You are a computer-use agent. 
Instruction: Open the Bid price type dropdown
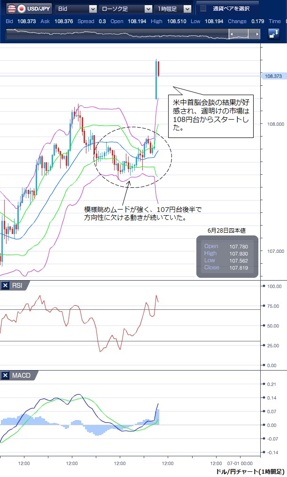point(76,8)
